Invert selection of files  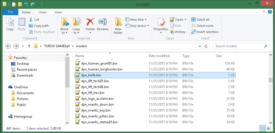click(x=205, y=32)
